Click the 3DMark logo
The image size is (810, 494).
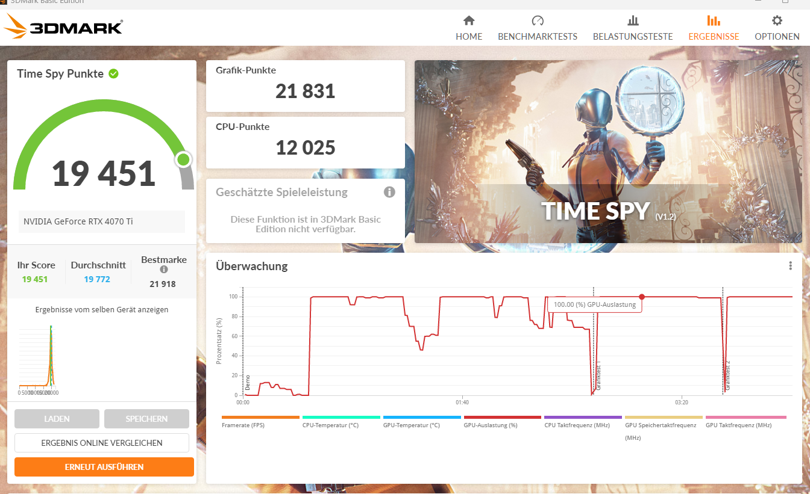pos(63,27)
